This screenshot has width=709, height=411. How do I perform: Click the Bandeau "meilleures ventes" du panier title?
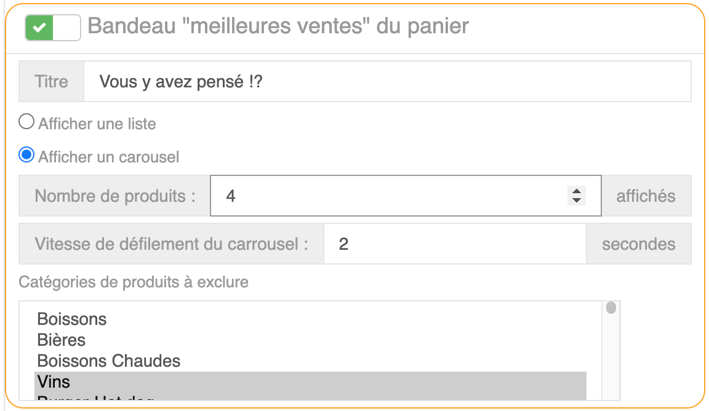[278, 26]
